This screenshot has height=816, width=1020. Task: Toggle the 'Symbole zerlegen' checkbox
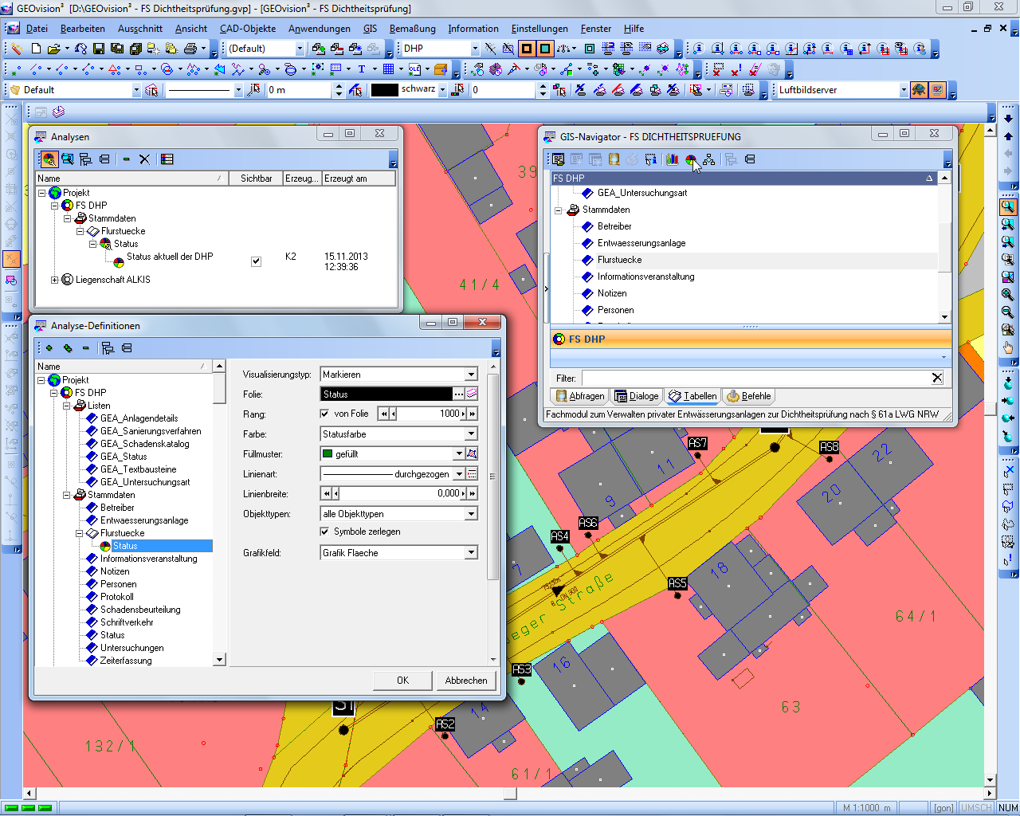[x=324, y=532]
